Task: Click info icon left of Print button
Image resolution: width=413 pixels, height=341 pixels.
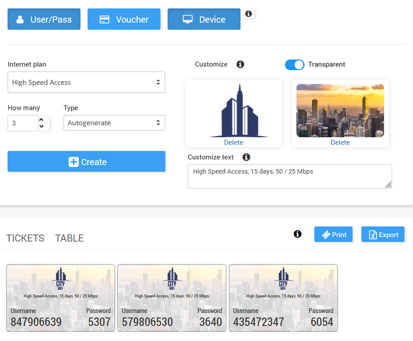Action: click(x=297, y=234)
